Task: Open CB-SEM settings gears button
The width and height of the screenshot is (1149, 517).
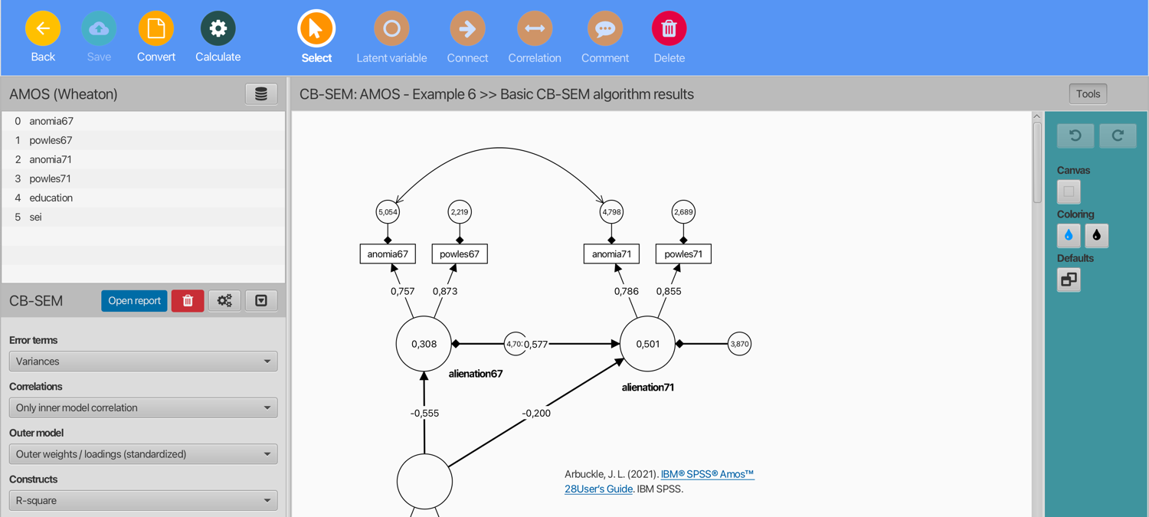Action: tap(224, 301)
